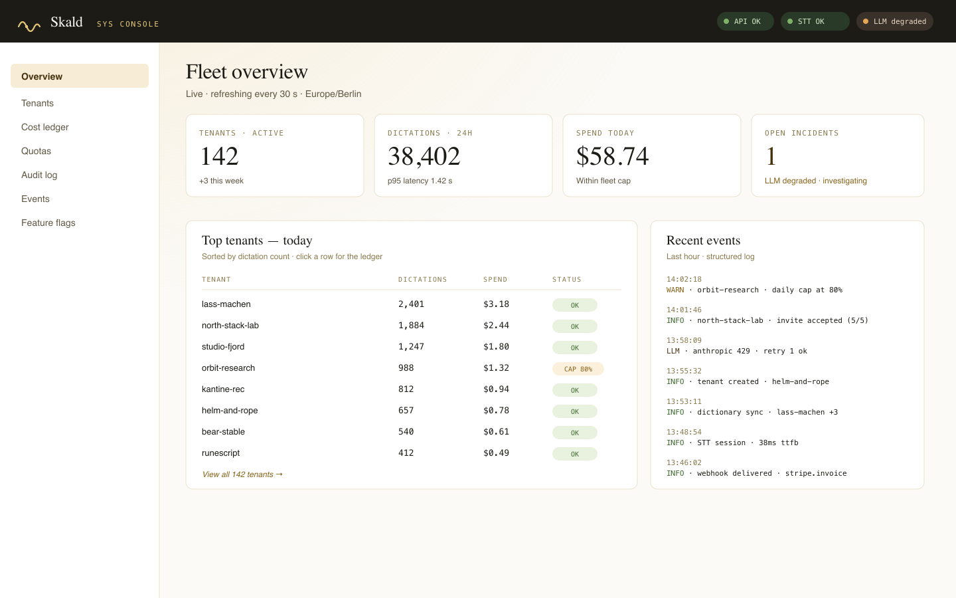Screen dimensions: 956x598
Task: Open the runescript tenant row
Action: [x=412, y=453]
